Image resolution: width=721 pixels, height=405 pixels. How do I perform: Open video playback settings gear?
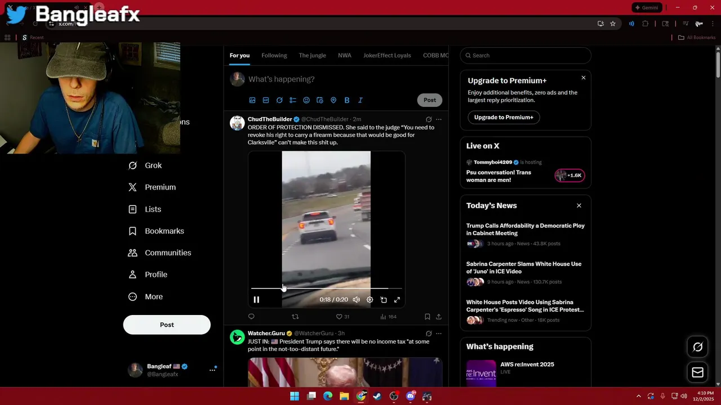click(x=370, y=300)
